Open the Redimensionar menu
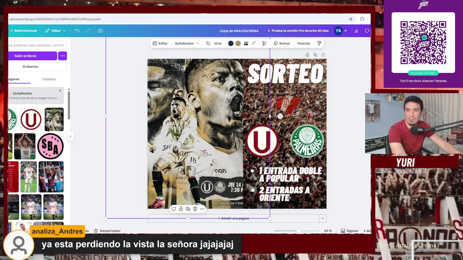Viewport: 463px width, 260px height. [24, 31]
